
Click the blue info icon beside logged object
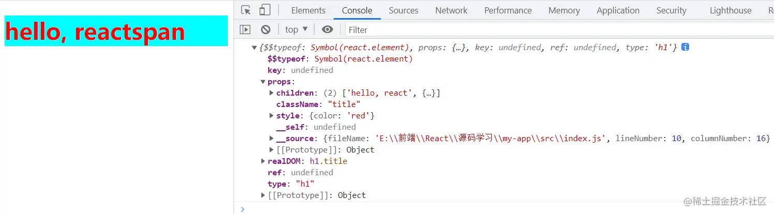tap(685, 48)
